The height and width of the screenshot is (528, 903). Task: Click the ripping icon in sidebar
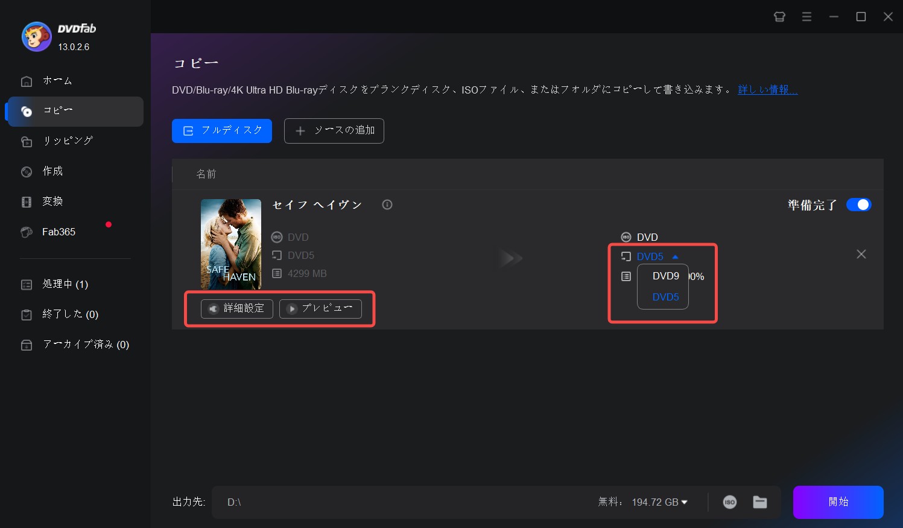tap(27, 141)
